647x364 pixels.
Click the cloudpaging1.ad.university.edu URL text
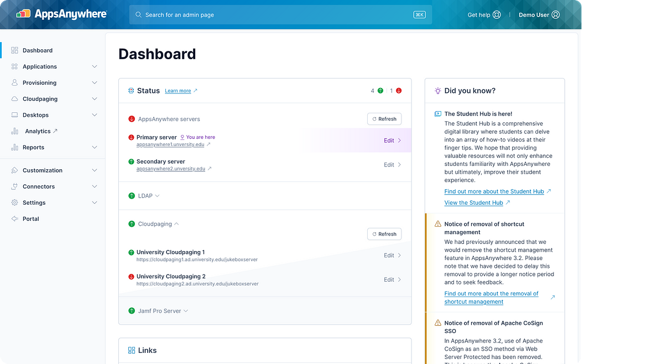(x=197, y=259)
